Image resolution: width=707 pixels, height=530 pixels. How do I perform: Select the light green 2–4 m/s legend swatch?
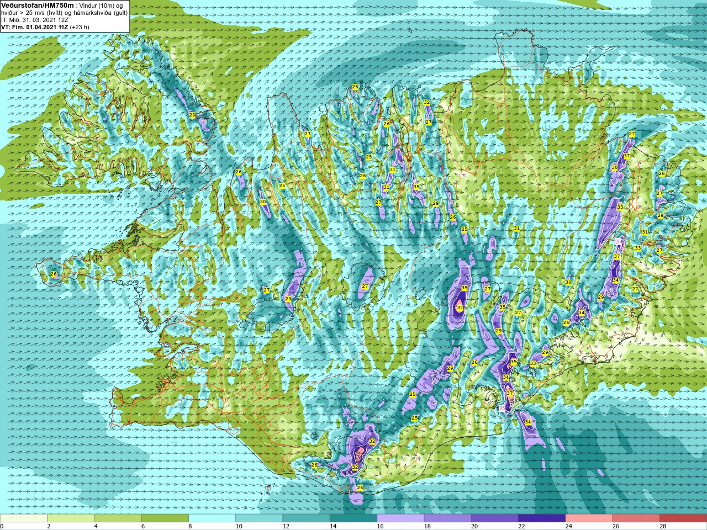71,518
